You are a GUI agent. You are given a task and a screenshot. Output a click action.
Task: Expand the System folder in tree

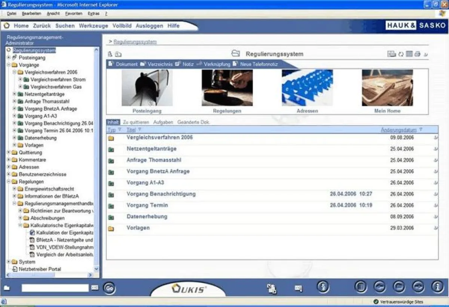click(9, 262)
